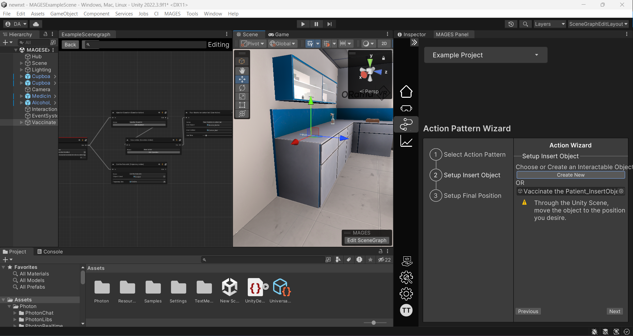Open the Pivot handle position dropdown
Screen dimensions: 633x336
252,43
